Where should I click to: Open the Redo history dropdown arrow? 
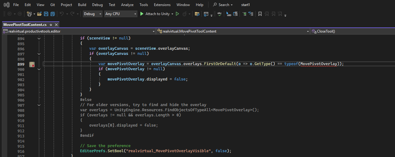(78, 14)
